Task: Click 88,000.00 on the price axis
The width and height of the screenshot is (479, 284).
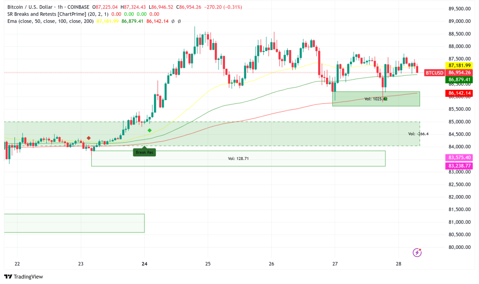Action: coord(459,46)
